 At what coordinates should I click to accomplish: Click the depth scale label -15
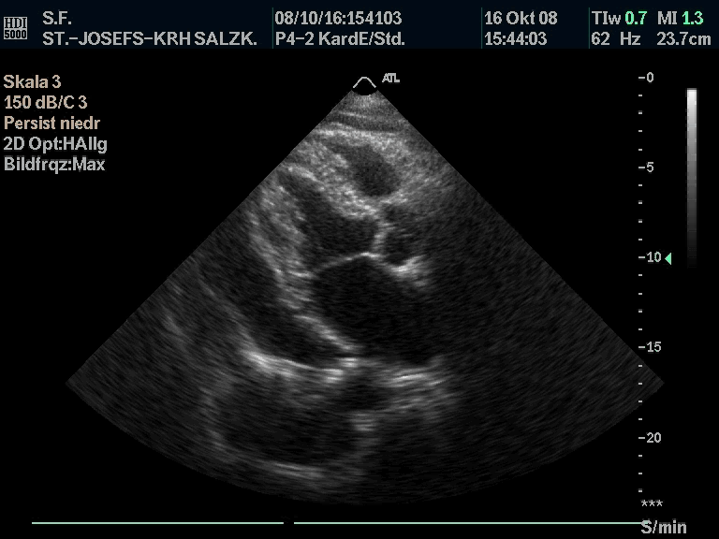[650, 347]
